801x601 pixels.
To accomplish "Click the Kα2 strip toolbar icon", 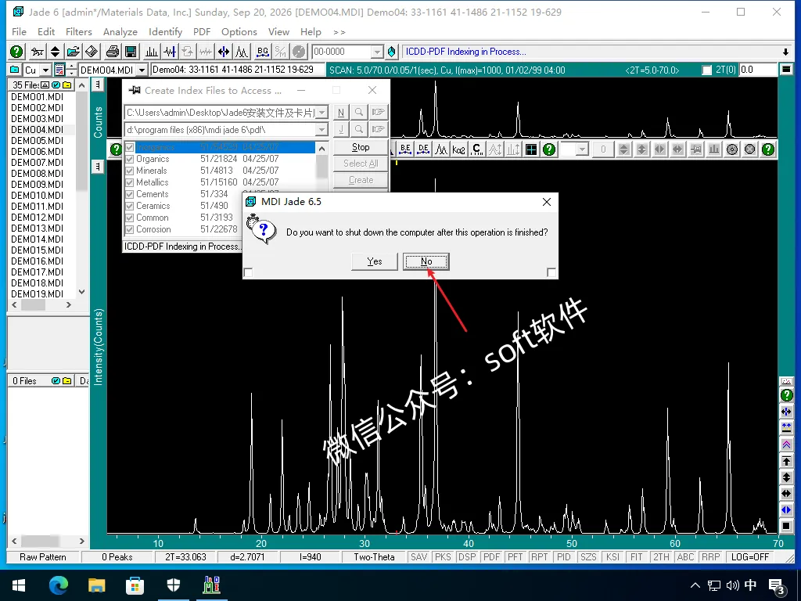I will (458, 149).
